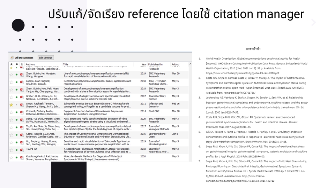This screenshot has width=335, height=188.
Task: Click the 'Mar 30' added date
Action: [176, 73]
